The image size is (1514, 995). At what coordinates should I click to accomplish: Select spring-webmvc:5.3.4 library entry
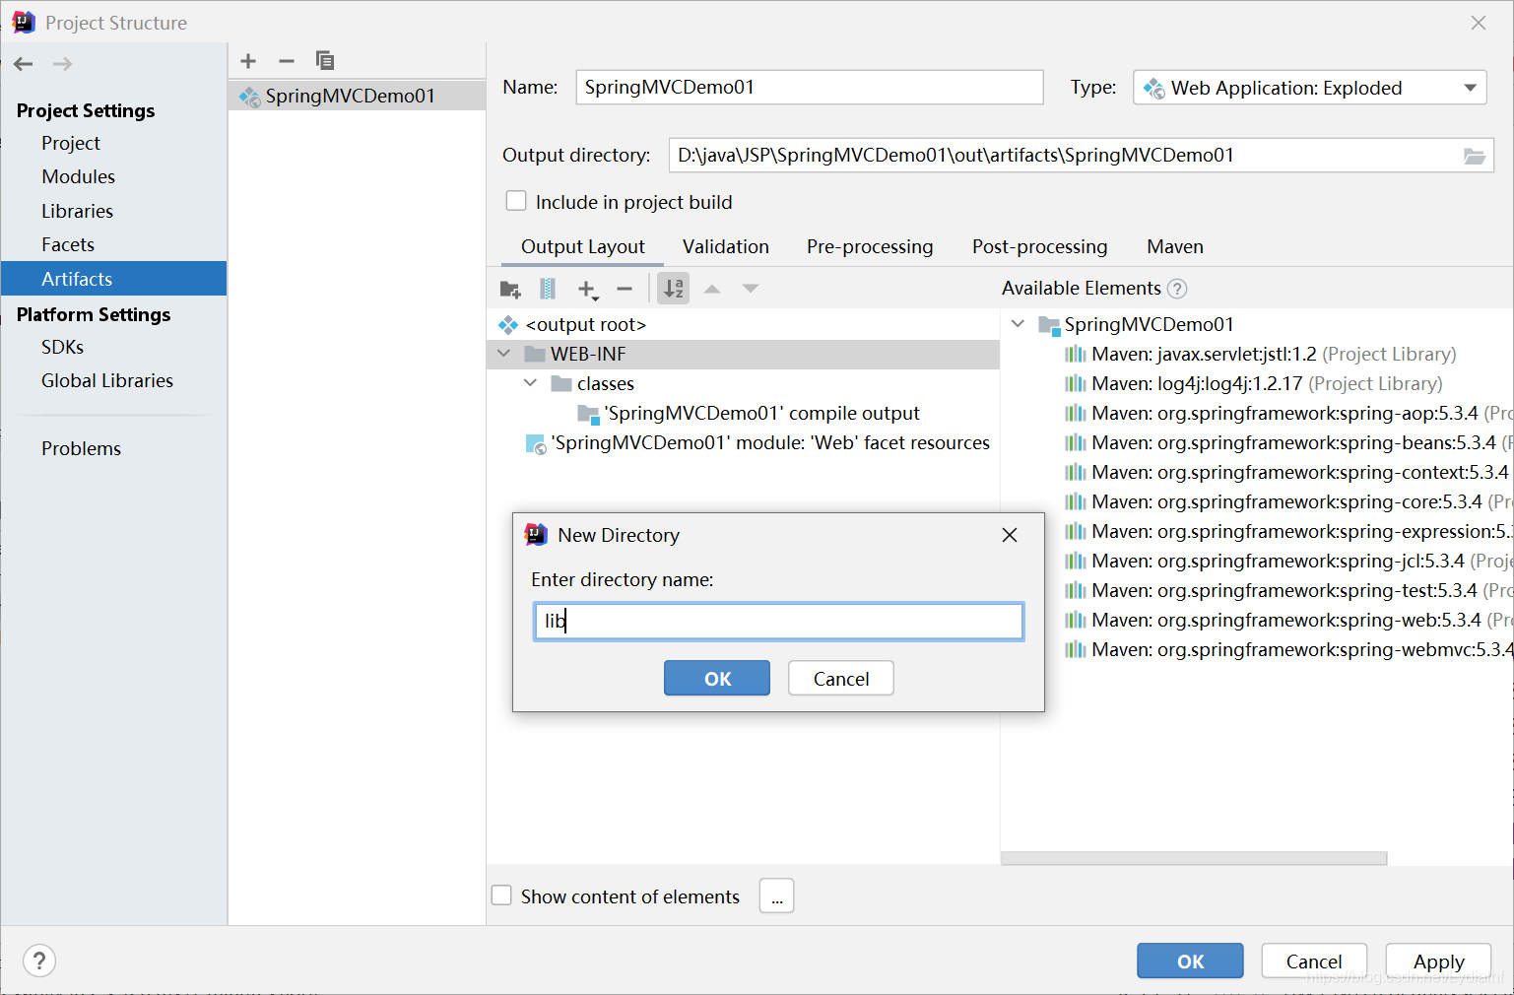click(x=1288, y=650)
